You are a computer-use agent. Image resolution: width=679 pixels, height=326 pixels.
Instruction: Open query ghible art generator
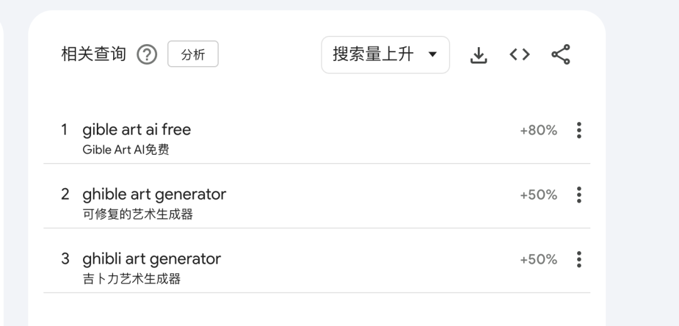click(154, 194)
